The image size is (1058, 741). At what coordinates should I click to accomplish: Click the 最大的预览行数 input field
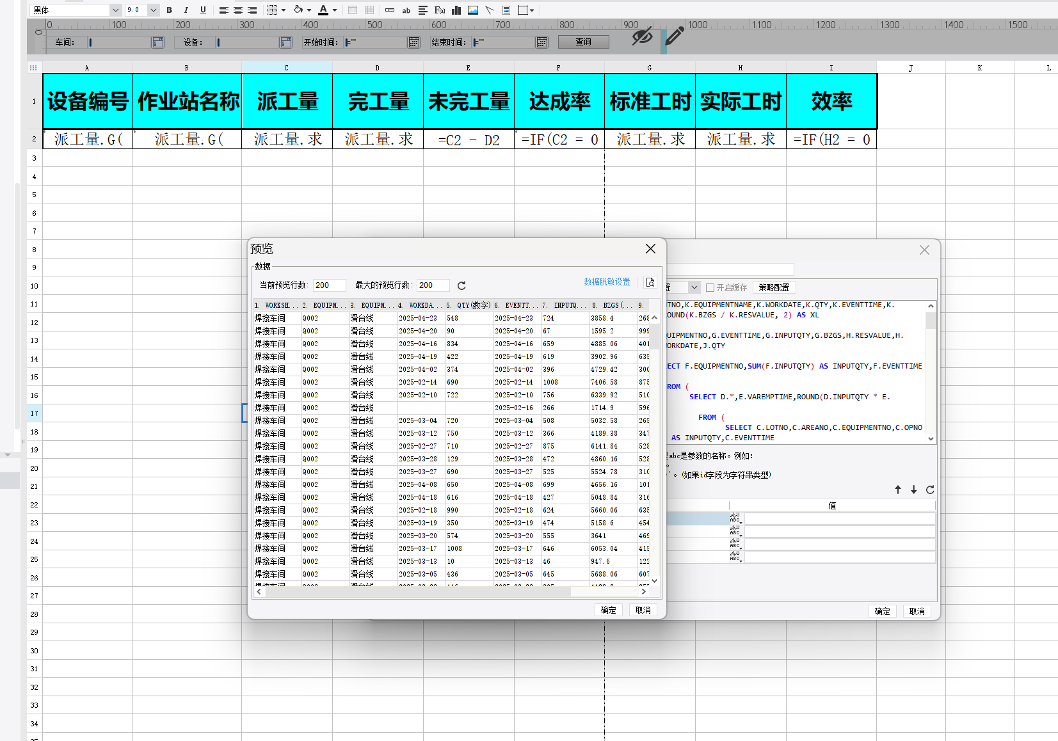[x=433, y=285]
